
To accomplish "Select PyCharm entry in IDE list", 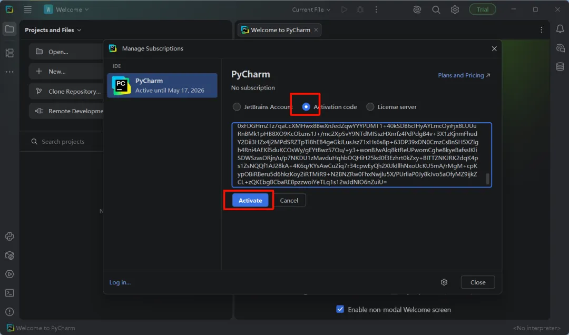I will click(162, 85).
